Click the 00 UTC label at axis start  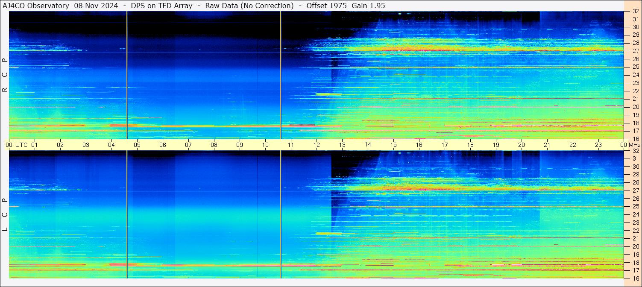click(x=18, y=145)
